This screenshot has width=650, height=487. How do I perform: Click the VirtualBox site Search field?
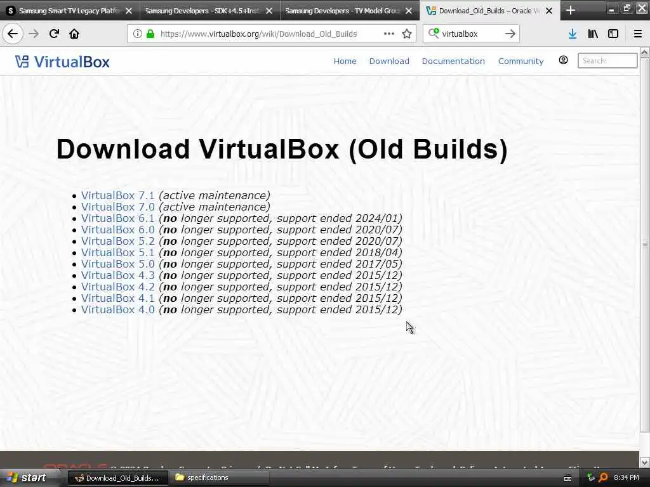607,61
